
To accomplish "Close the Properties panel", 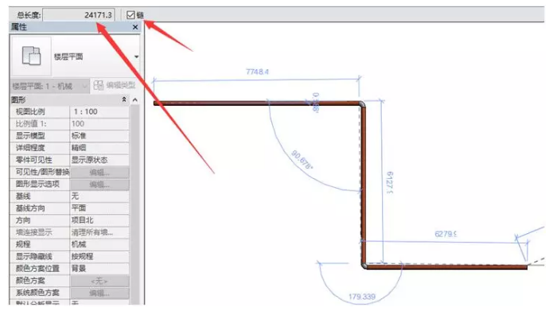I will pyautogui.click(x=135, y=27).
